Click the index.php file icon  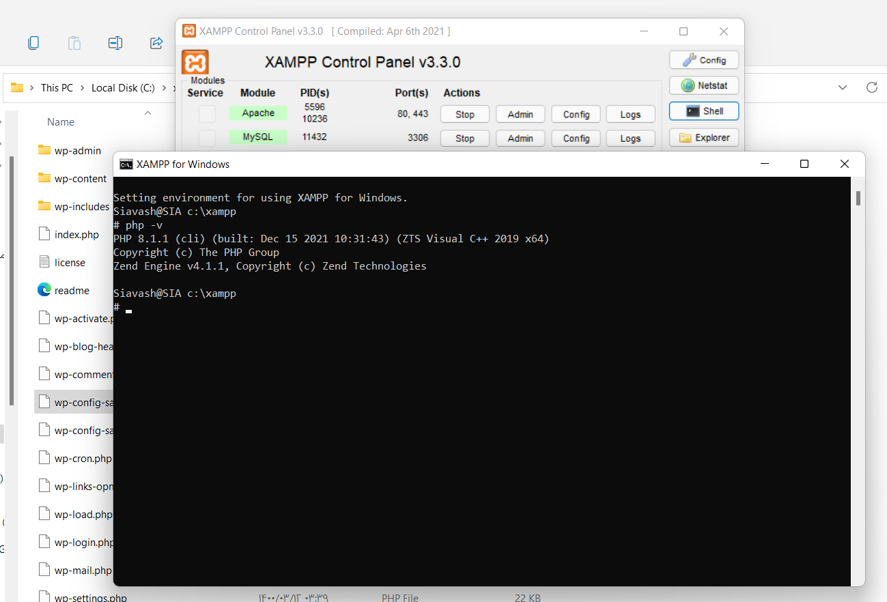tap(44, 234)
